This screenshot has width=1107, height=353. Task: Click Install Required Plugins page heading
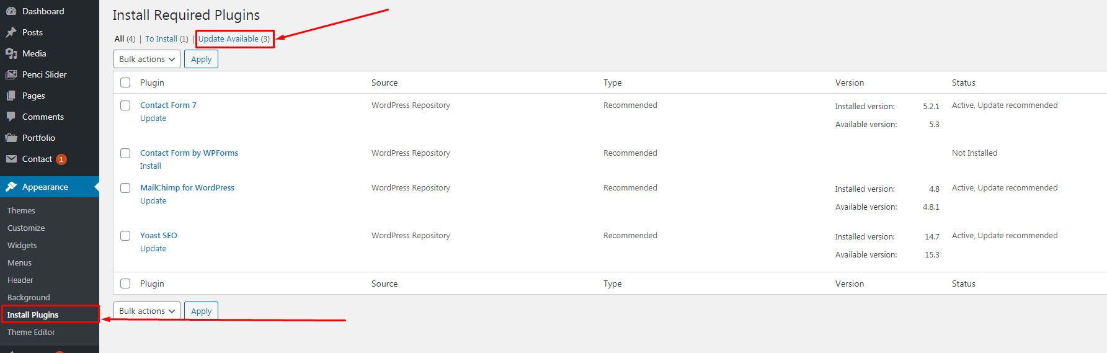click(186, 15)
